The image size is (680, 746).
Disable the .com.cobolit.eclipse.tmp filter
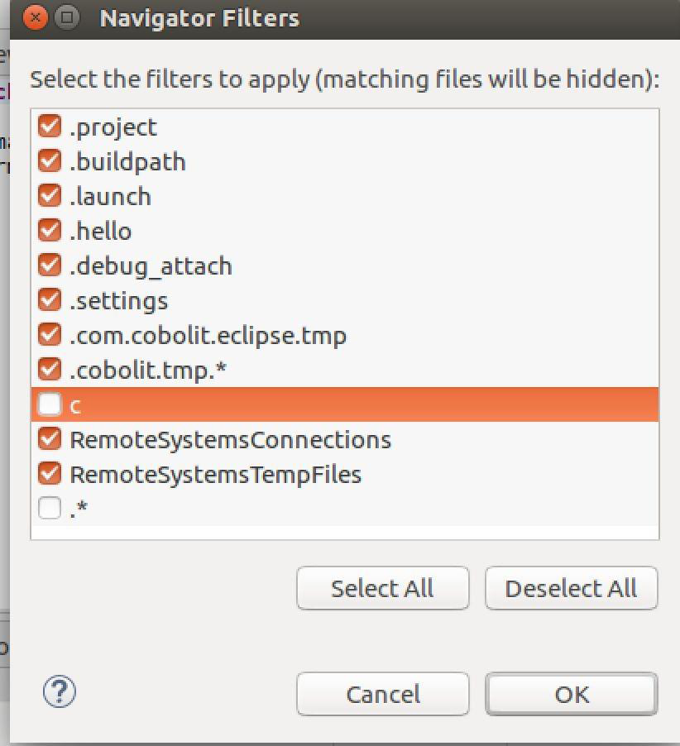48,335
